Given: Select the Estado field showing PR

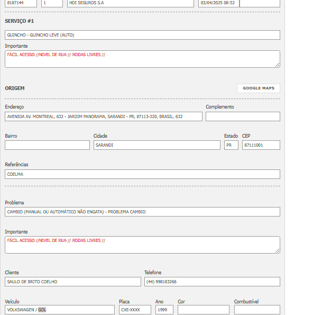Looking at the screenshot, I should pos(231,145).
